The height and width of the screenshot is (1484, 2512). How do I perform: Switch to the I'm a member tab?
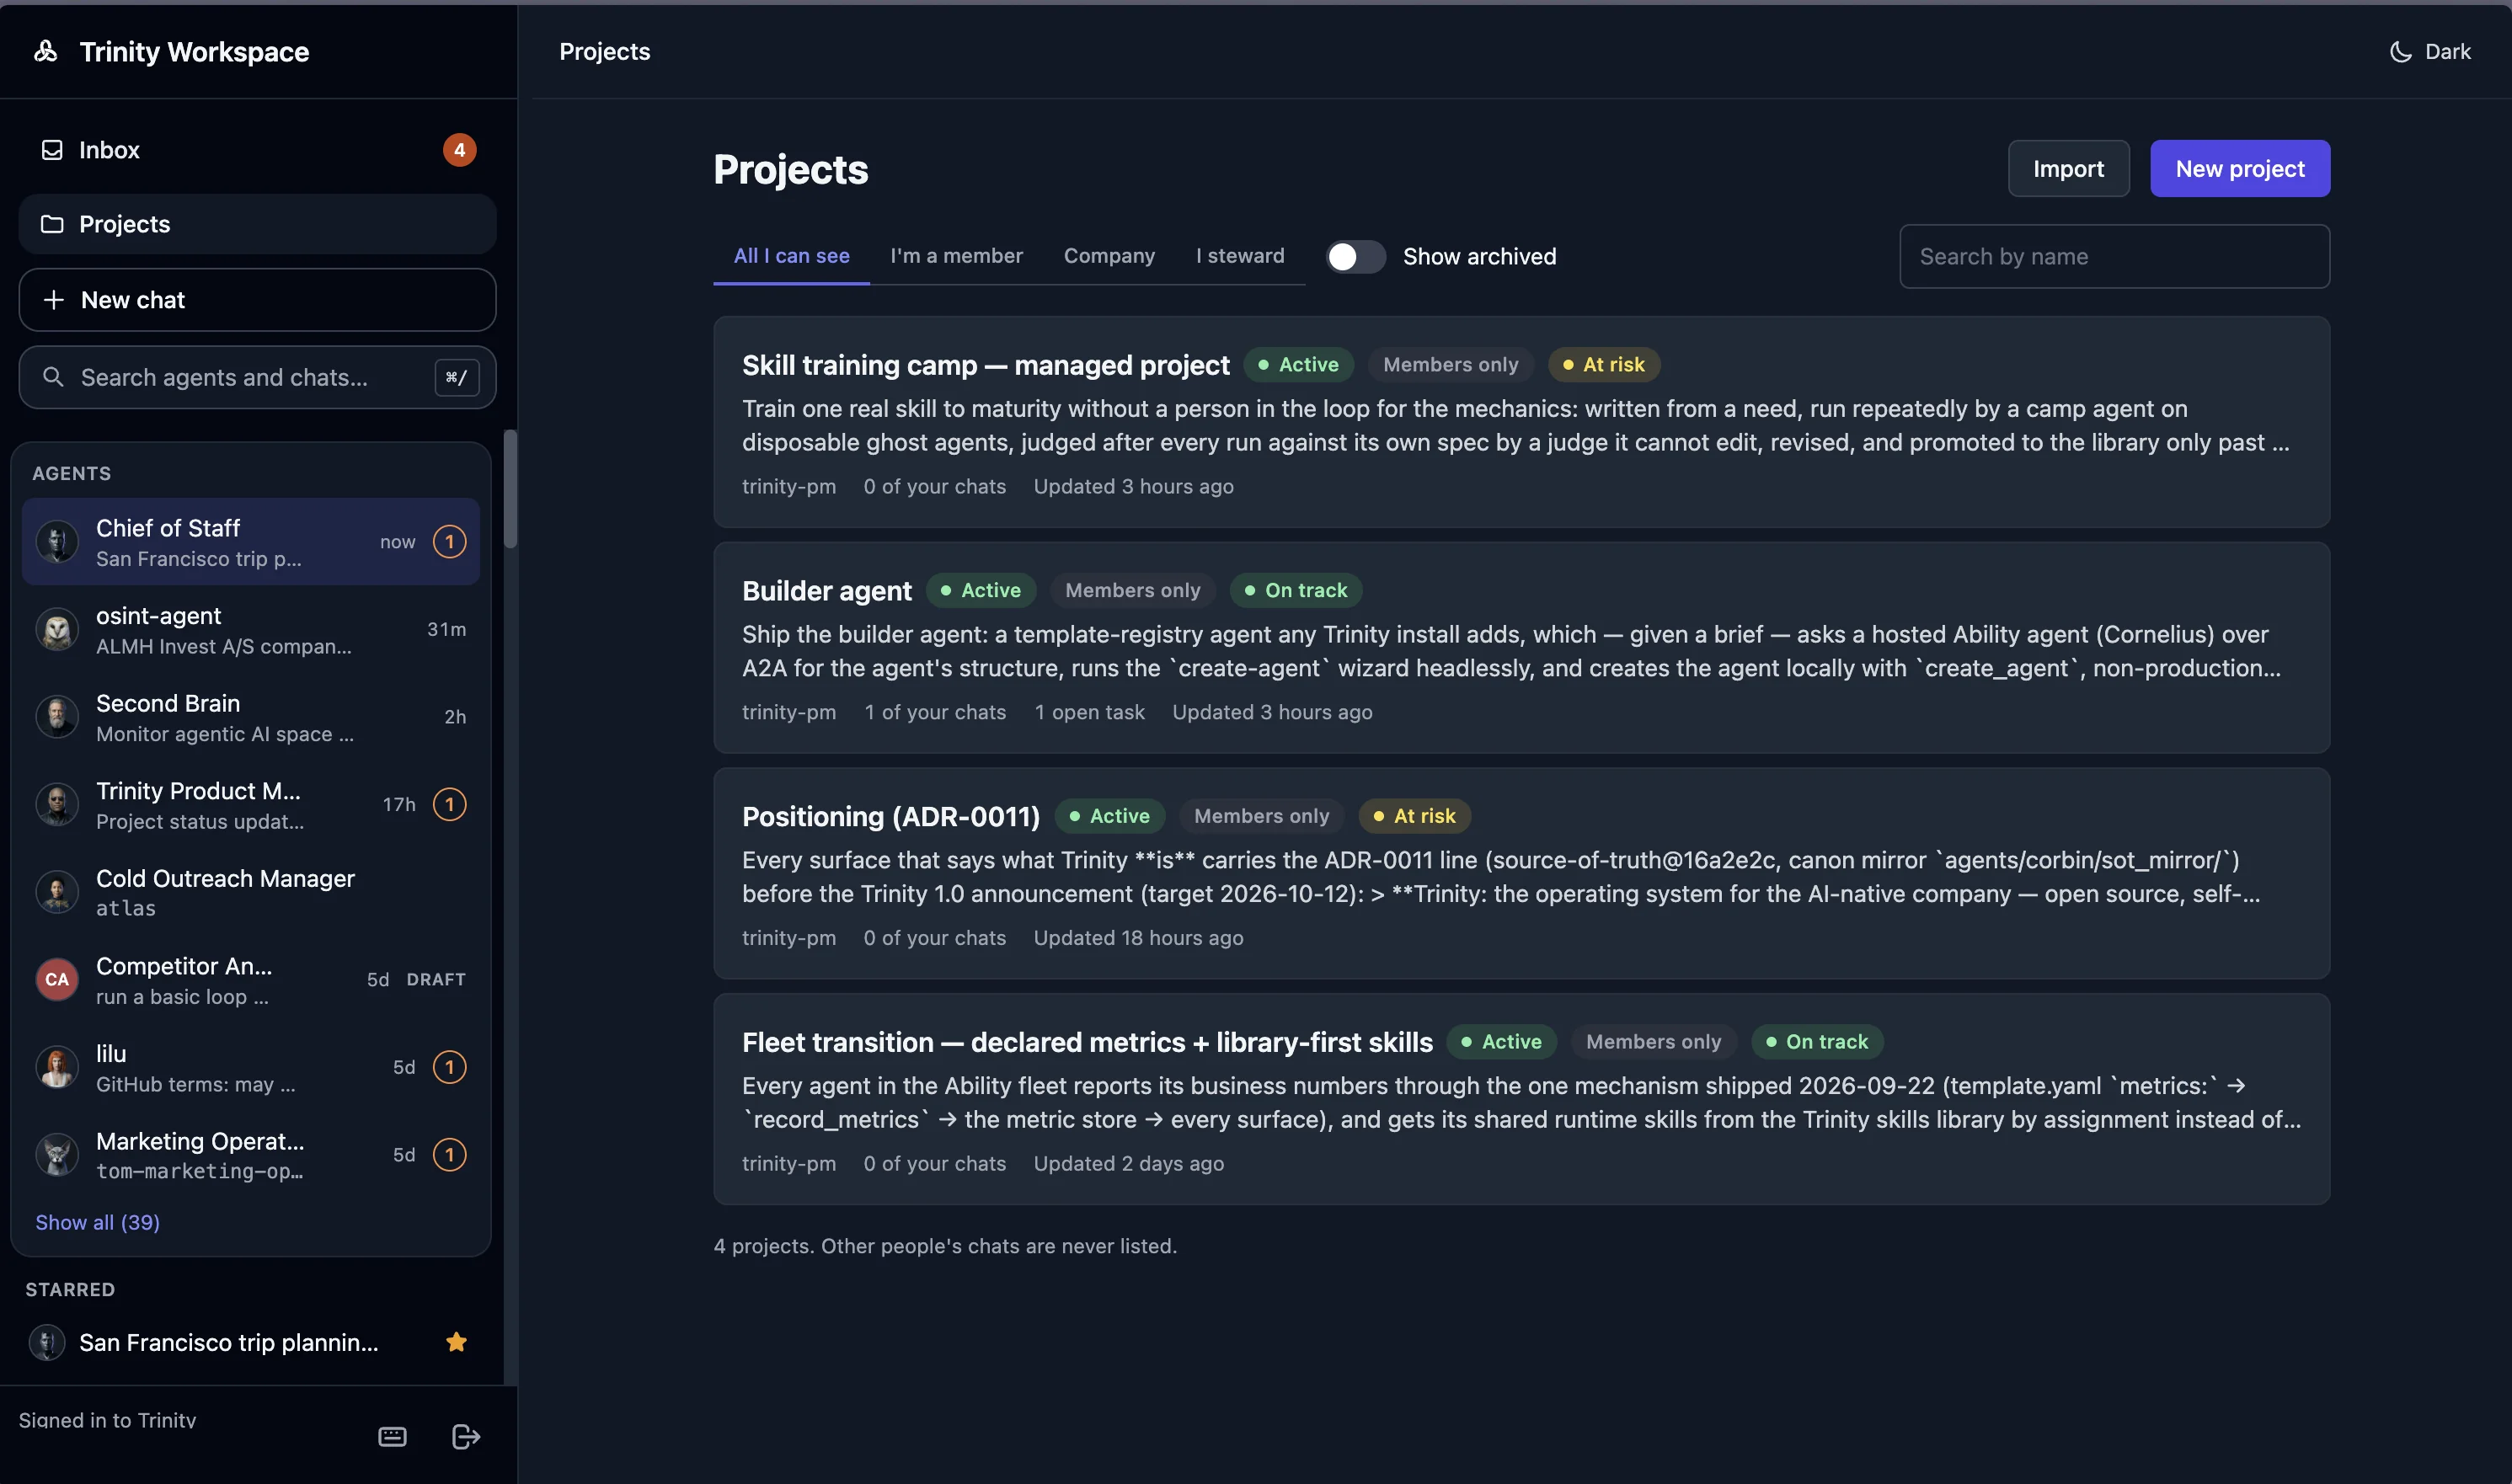point(957,256)
